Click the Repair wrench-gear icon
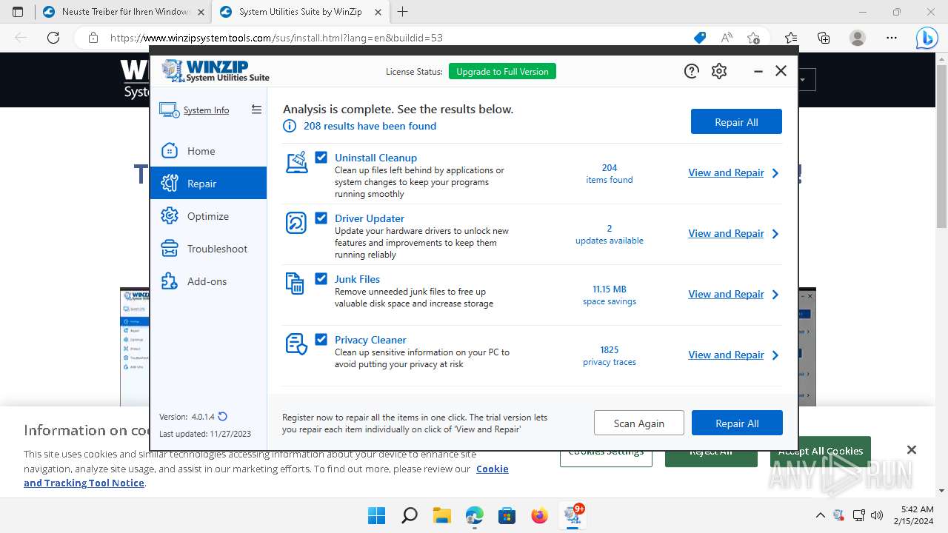The height and width of the screenshot is (533, 948). [x=170, y=184]
